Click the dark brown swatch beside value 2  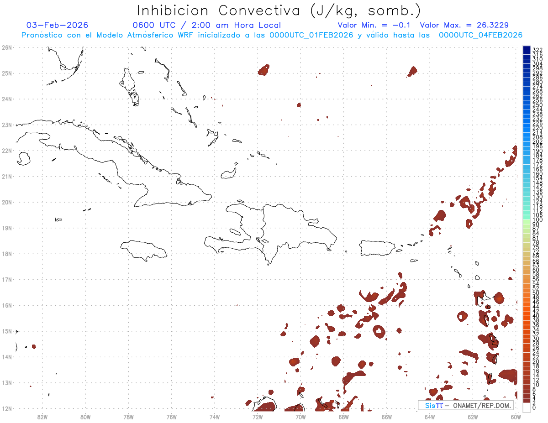[527, 400]
